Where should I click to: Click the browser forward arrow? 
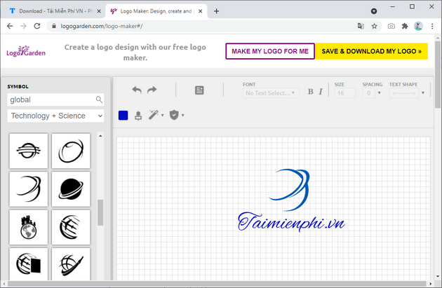(23, 26)
